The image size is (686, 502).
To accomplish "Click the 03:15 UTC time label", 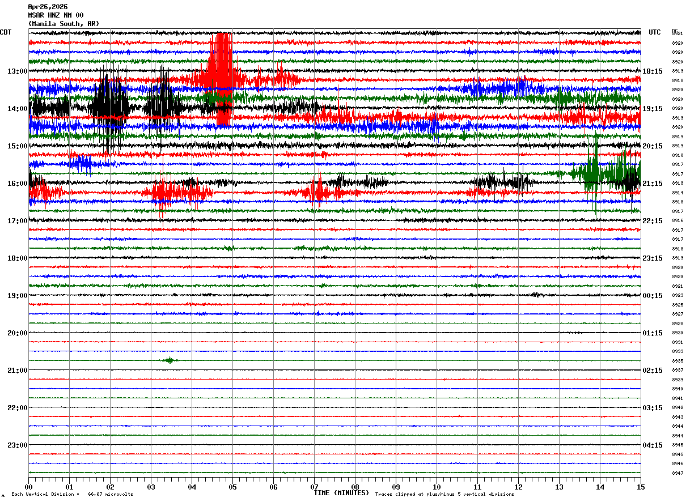I will [652, 408].
